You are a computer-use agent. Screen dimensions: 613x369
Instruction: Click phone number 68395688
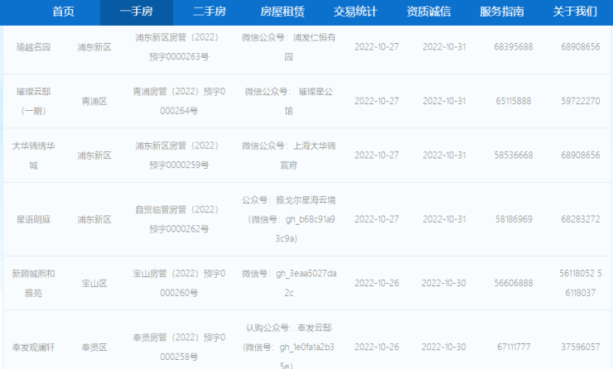514,47
